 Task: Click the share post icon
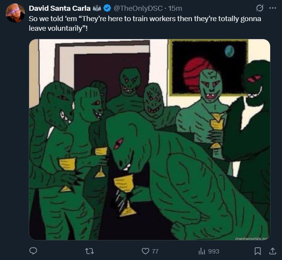[272, 251]
